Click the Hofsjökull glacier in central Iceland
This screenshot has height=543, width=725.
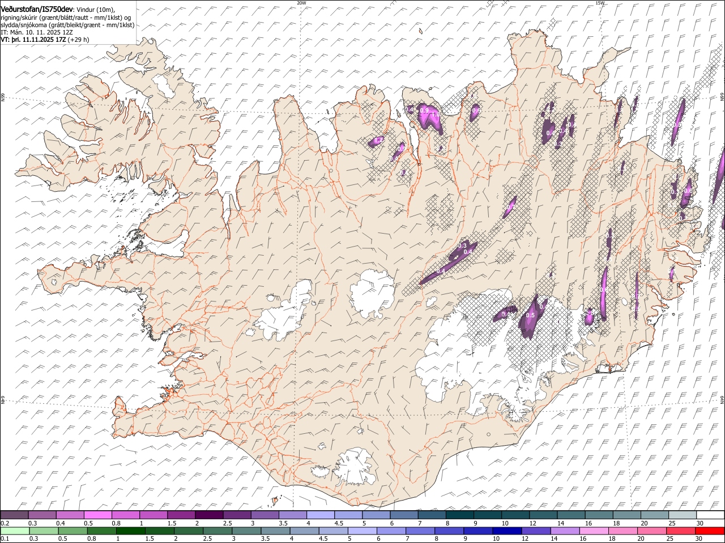[373, 293]
